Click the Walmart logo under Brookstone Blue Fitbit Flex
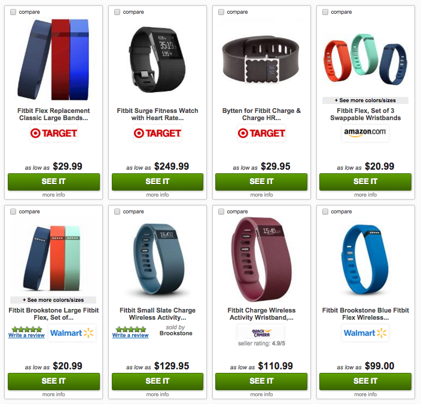Viewport: 421px width, 404px height. [x=365, y=333]
